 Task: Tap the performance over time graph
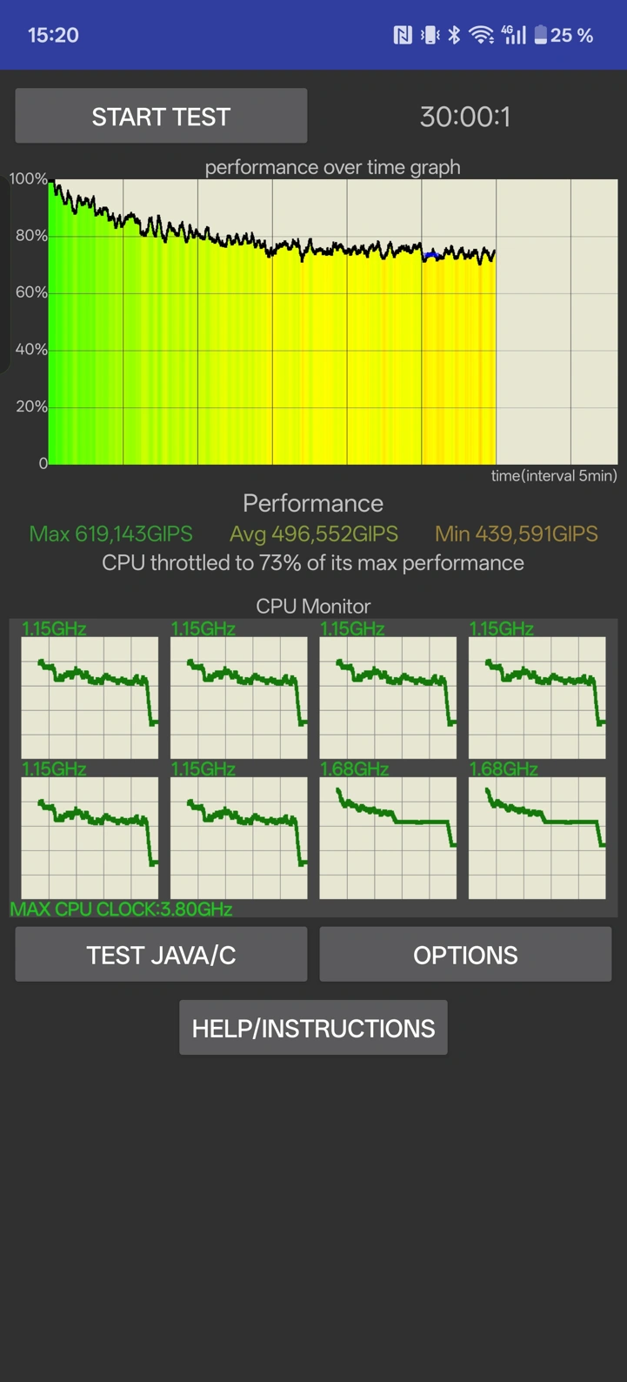pyautogui.click(x=332, y=322)
